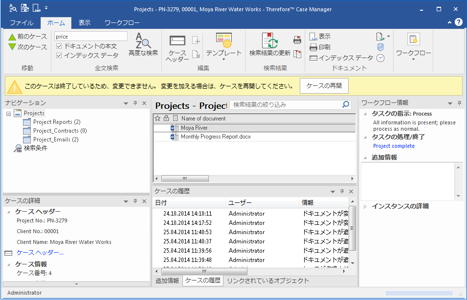The image size is (467, 300).
Task: Click the star column header icon
Action: click(157, 118)
